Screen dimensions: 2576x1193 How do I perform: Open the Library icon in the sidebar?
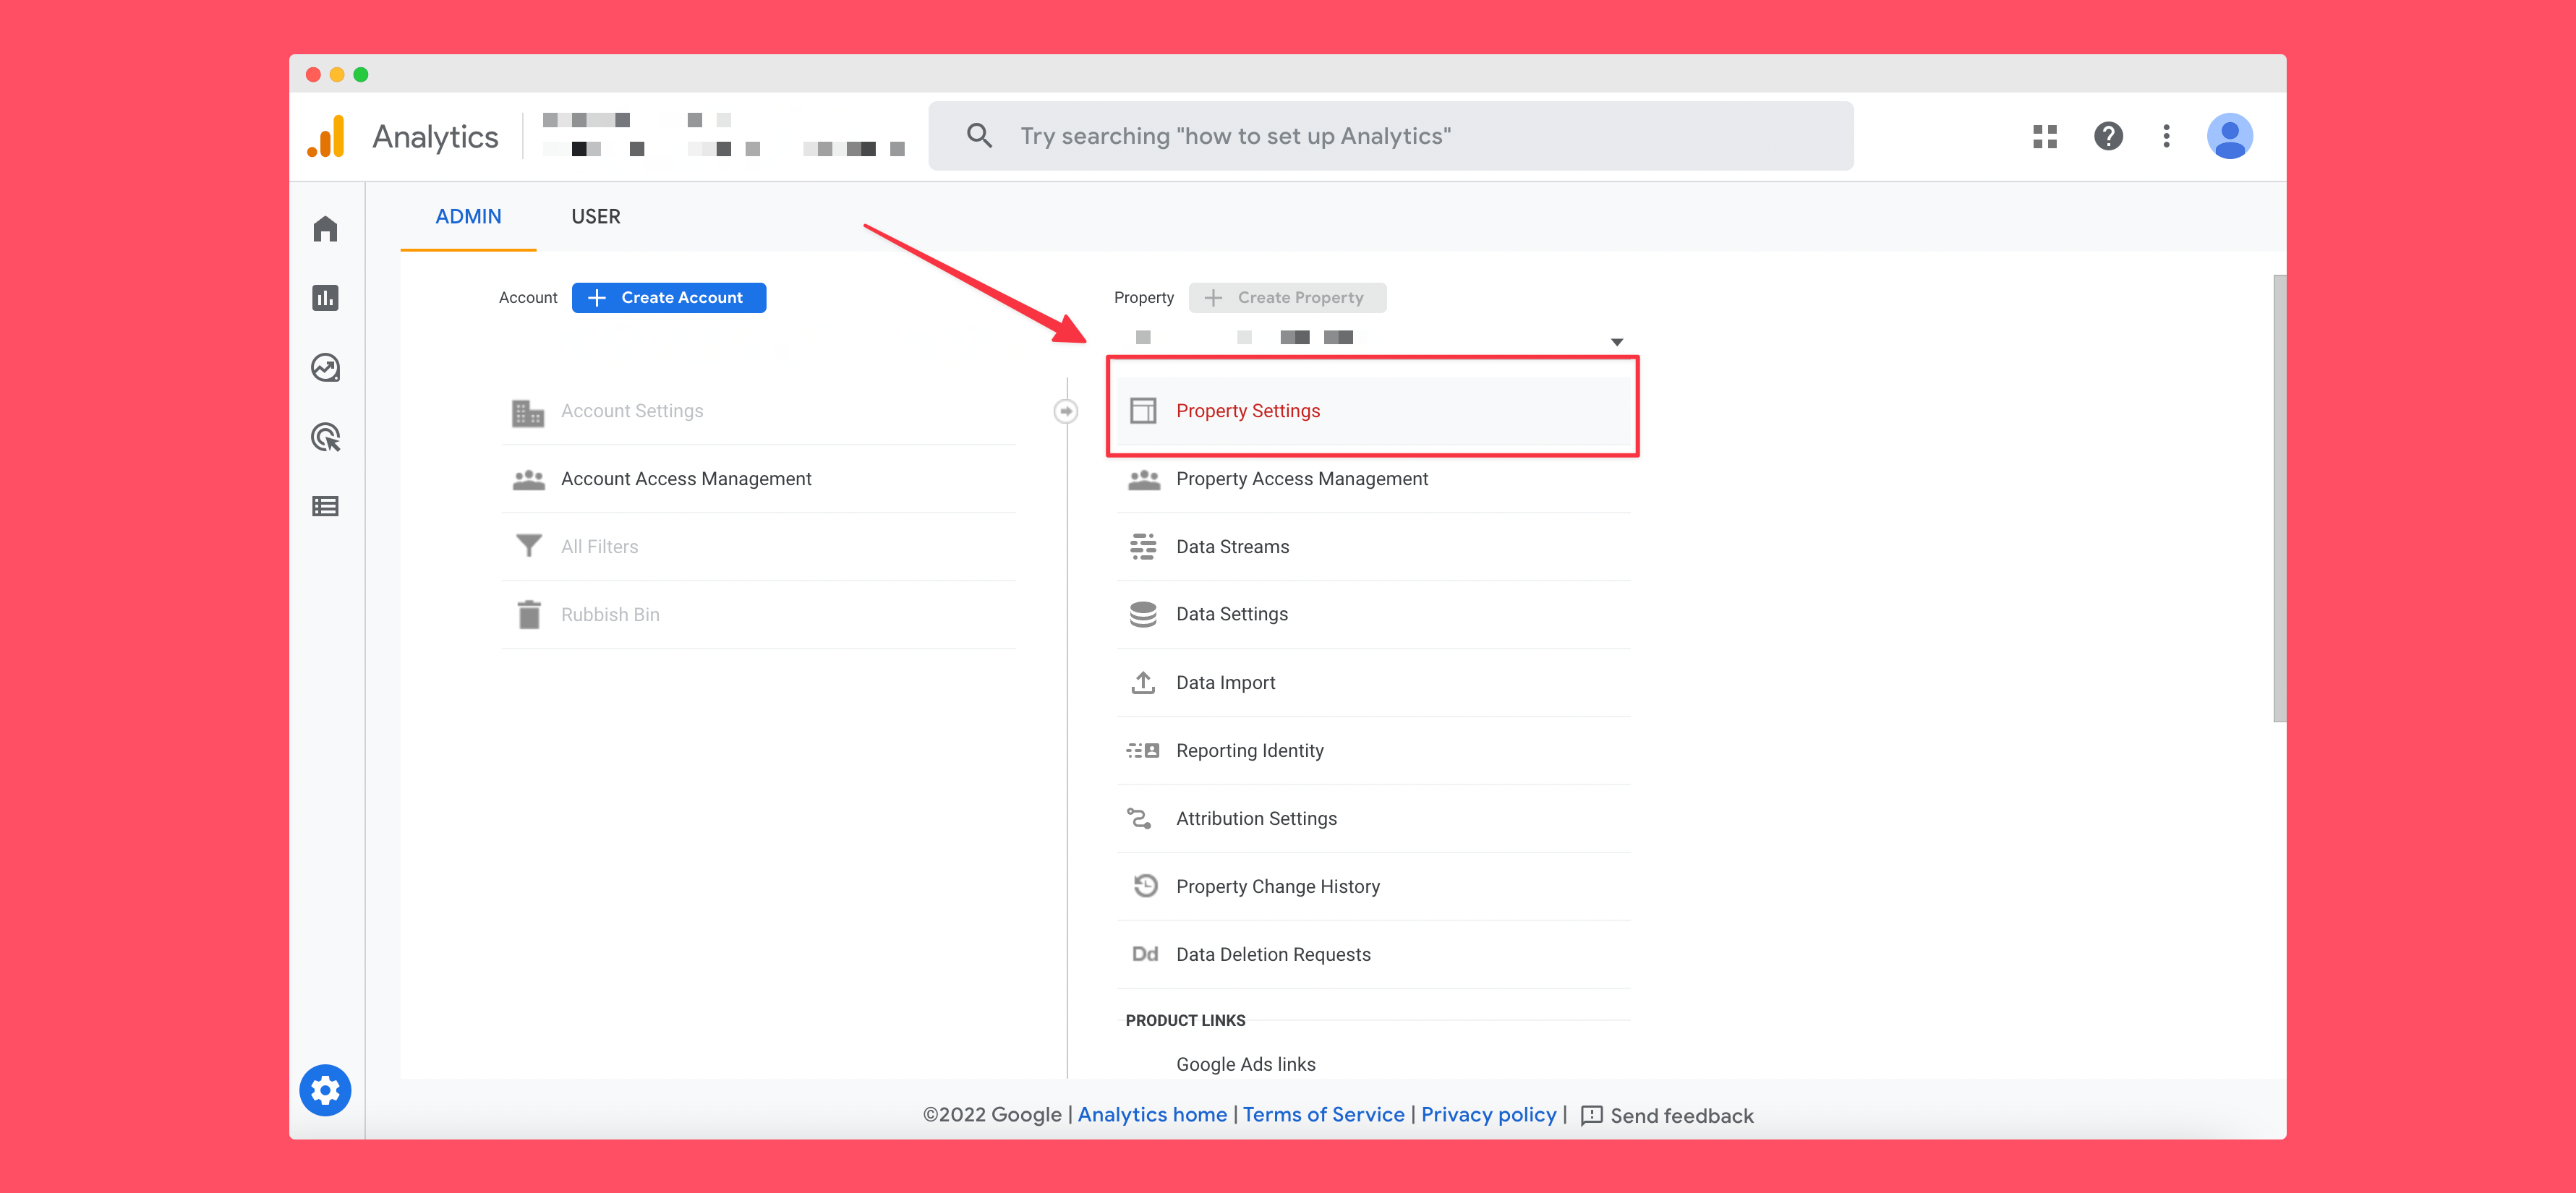point(325,506)
